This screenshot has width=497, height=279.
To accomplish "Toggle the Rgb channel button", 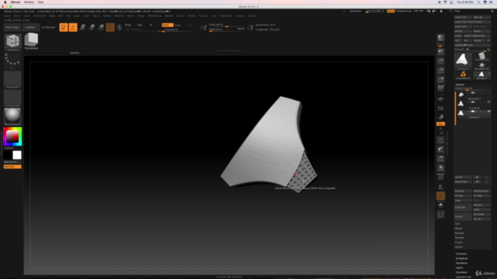I will pyautogui.click(x=140, y=25).
